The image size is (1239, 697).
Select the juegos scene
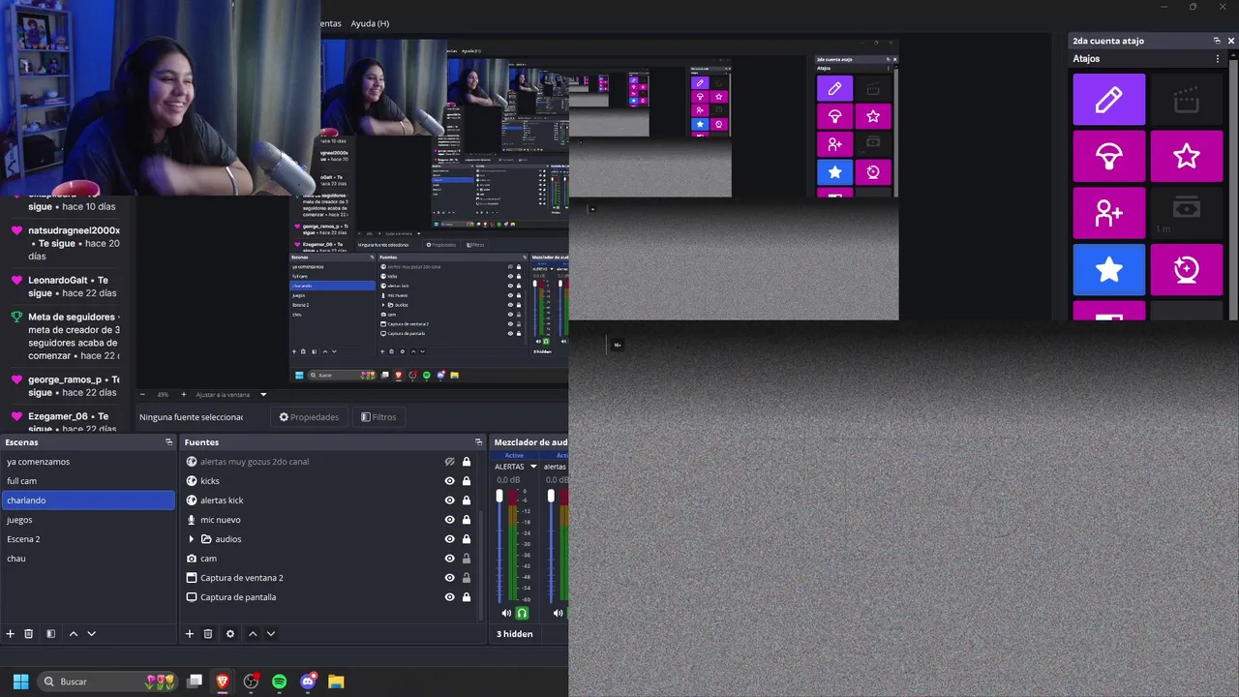coord(88,520)
